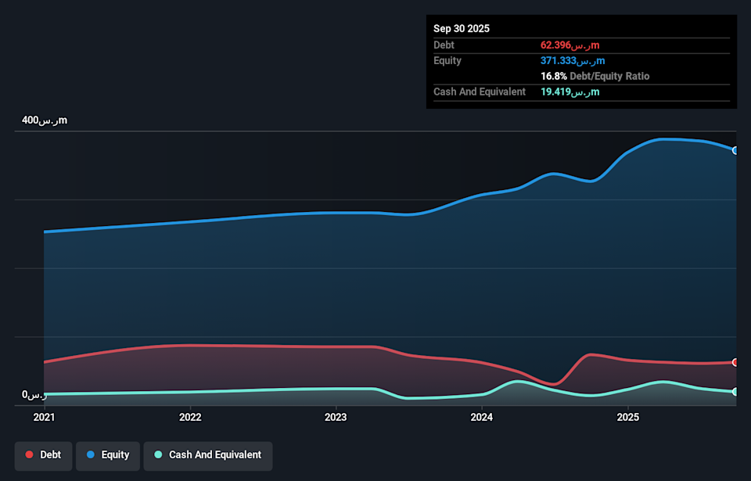Click the blue Equity endpoint marker
The image size is (751, 481).
pyautogui.click(x=735, y=150)
